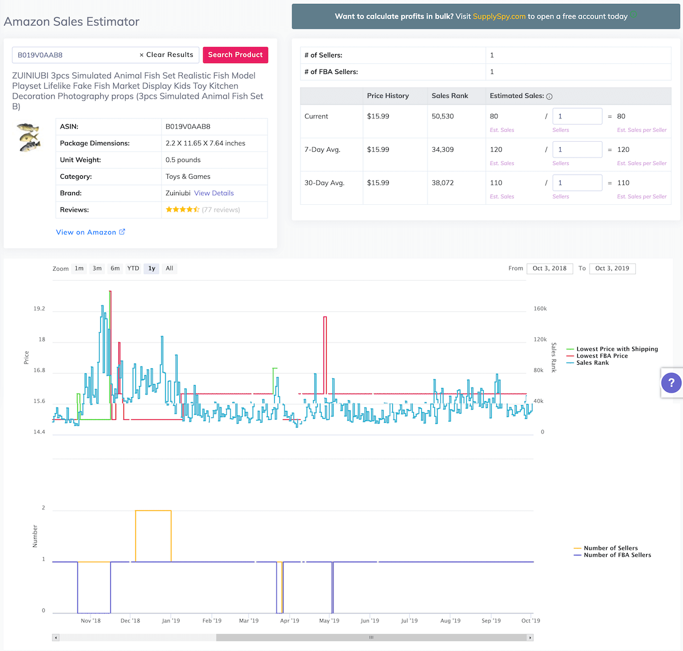
Task: Toggle Number of FBA Sellers legend series
Action: tap(613, 555)
